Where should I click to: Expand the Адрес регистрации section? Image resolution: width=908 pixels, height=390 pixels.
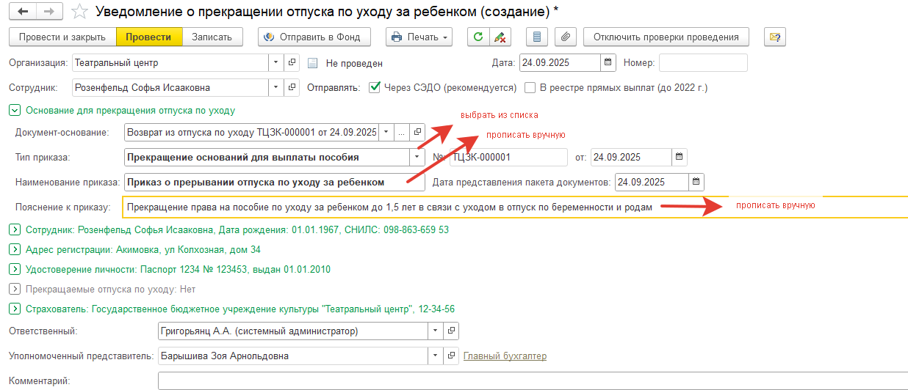tap(14, 250)
